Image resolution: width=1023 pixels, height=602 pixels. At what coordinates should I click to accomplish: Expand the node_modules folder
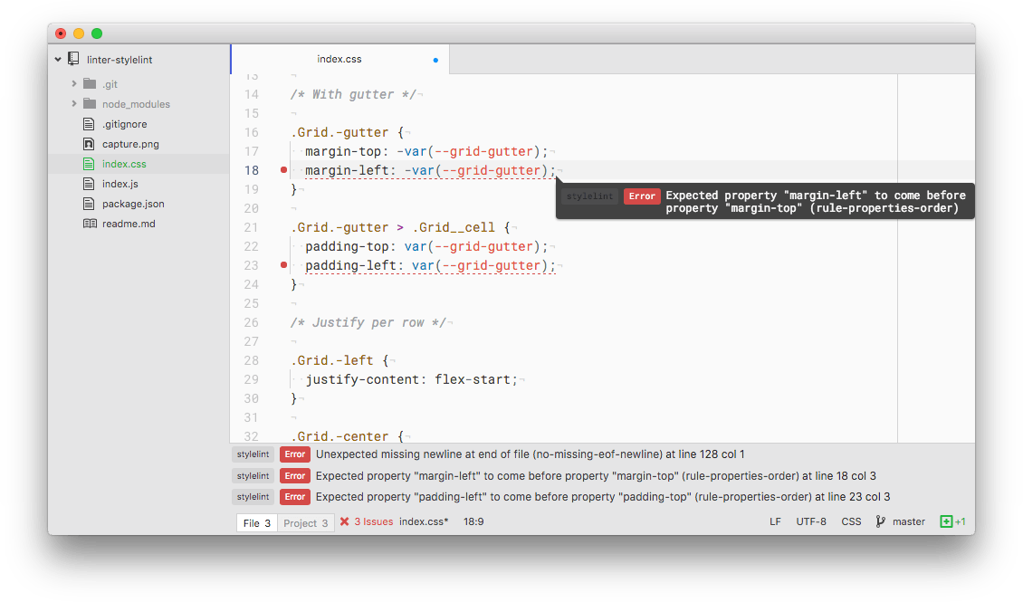pos(76,103)
